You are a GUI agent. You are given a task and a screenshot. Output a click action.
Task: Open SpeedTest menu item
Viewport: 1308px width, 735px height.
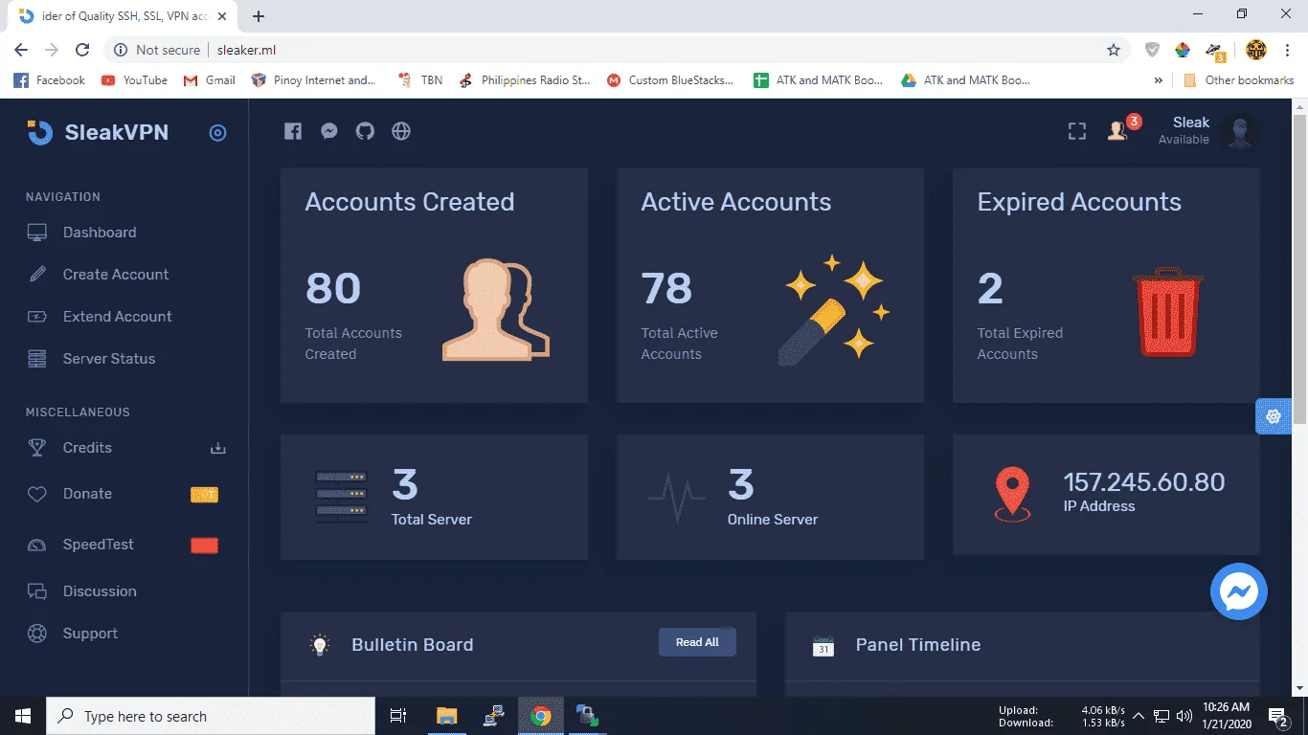[99, 545]
